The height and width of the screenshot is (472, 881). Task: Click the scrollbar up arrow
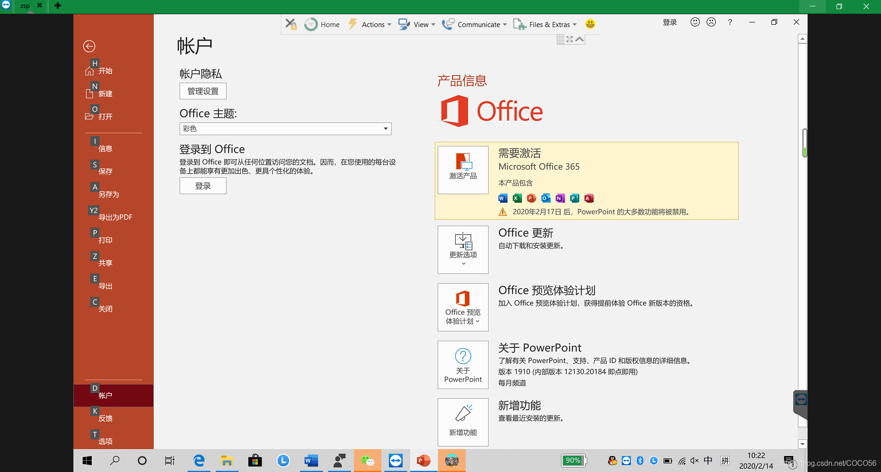(803, 39)
